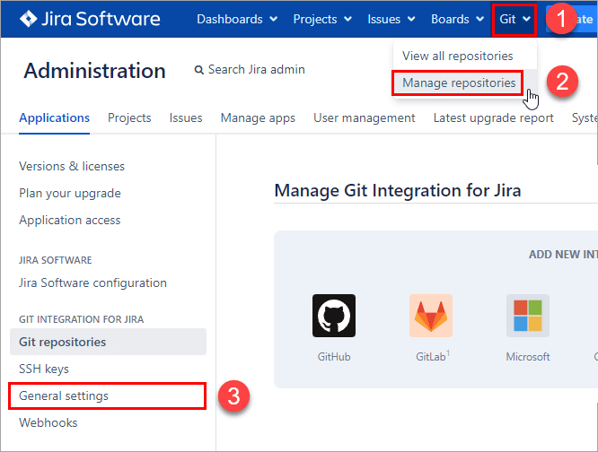The height and width of the screenshot is (452, 598).
Task: Open Jira Software configuration link
Action: tap(92, 282)
